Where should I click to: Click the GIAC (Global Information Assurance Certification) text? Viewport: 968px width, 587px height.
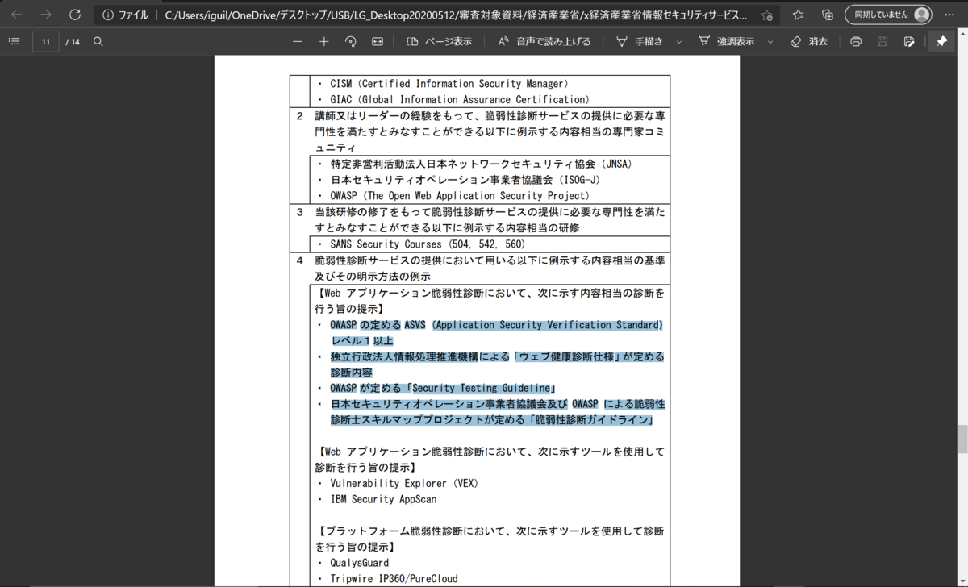coord(460,99)
